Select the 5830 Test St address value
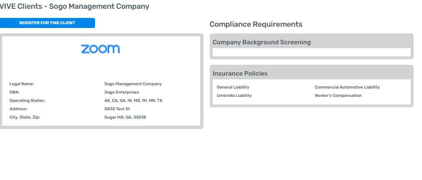 pos(117,109)
